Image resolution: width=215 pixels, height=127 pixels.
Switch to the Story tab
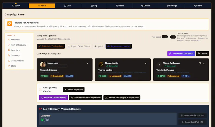(16, 6)
